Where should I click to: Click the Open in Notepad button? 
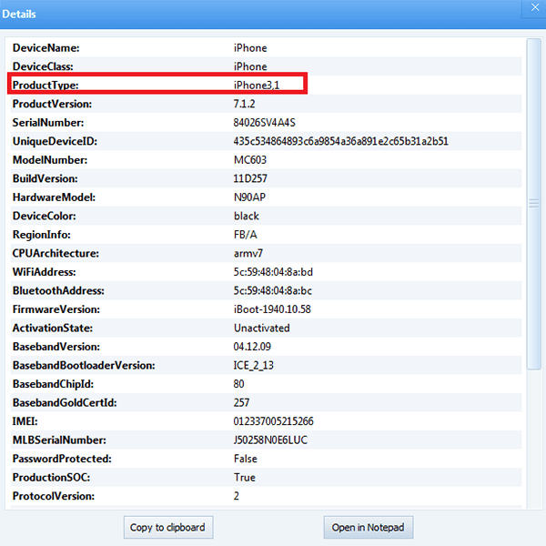tap(369, 527)
